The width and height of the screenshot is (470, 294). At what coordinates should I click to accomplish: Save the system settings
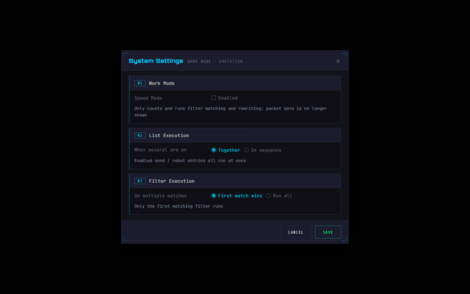(328, 232)
